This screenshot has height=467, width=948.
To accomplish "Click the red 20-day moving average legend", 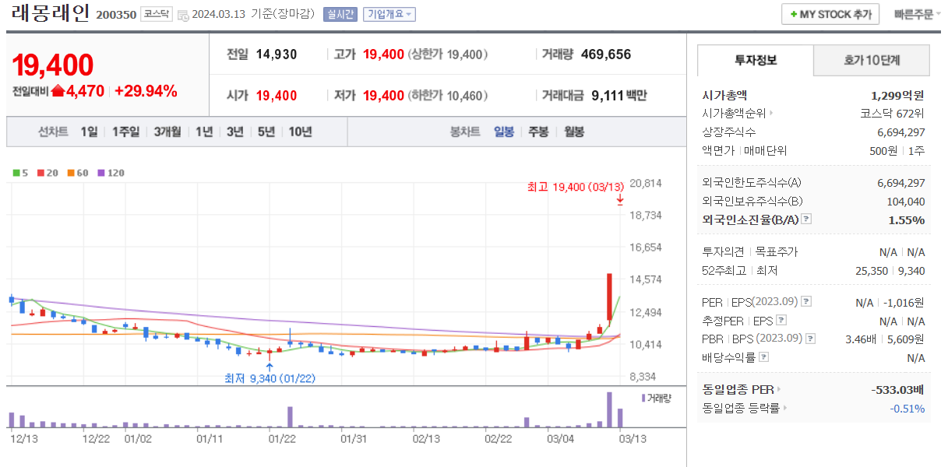I will click(48, 173).
